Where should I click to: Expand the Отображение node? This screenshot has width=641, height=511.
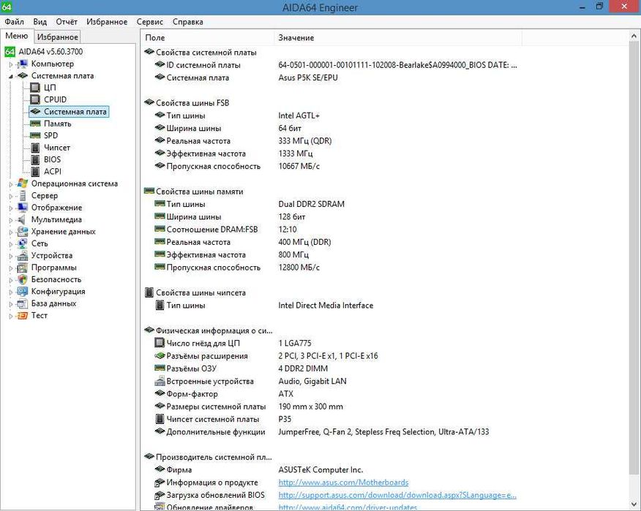(x=11, y=208)
